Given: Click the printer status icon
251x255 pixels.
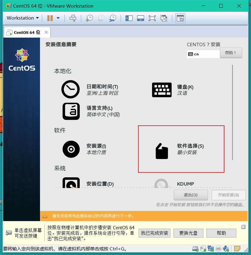Looking at the screenshot, I should click(218, 249).
